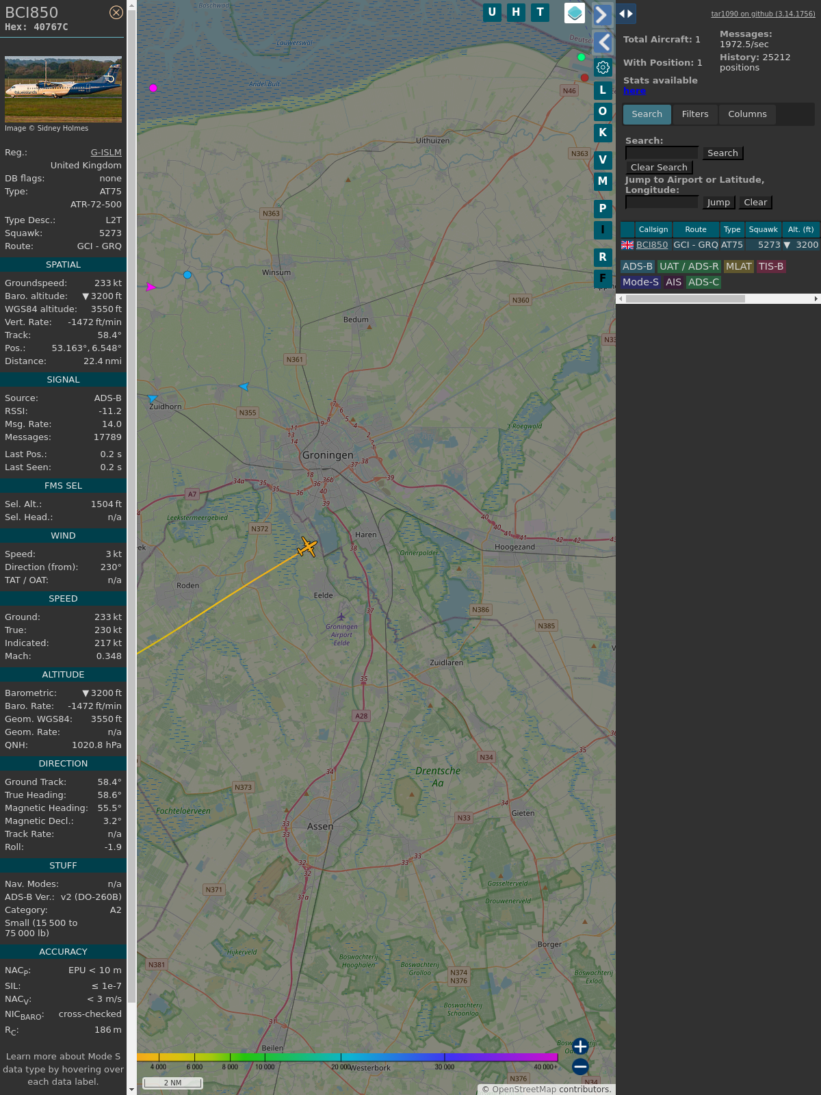Click the V map option button
Image resolution: width=821 pixels, height=1095 pixels.
click(x=603, y=160)
